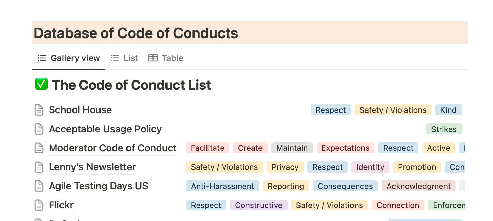The height and width of the screenshot is (221, 493).
Task: Click the green Strikes tag
Action: pyautogui.click(x=444, y=129)
